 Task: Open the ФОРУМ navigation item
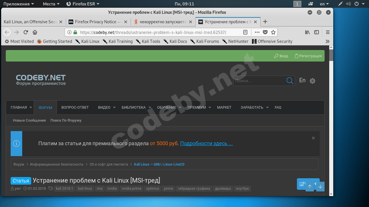point(45,108)
